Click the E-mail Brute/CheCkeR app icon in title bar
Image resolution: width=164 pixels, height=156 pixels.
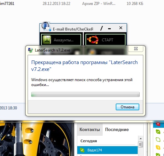[x=46, y=27]
